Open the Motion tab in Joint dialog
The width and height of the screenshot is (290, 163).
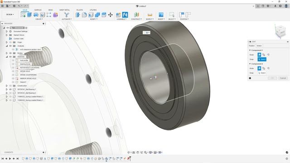pyautogui.click(x=259, y=46)
